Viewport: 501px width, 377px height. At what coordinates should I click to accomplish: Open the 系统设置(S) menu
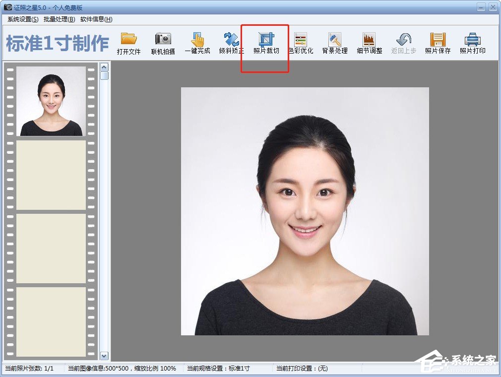click(x=23, y=19)
